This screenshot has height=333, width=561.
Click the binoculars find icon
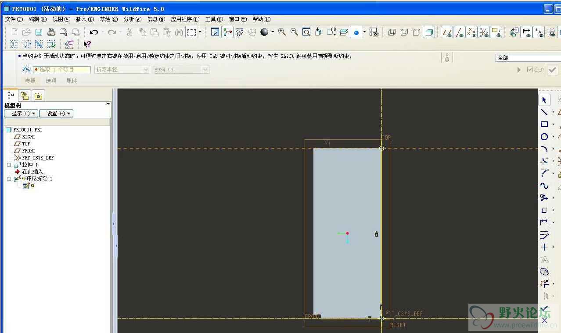click(179, 32)
